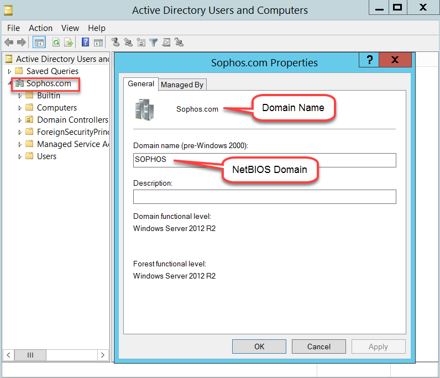The height and width of the screenshot is (378, 440).
Task: Open Help via blue question mark icon
Action: [x=85, y=43]
